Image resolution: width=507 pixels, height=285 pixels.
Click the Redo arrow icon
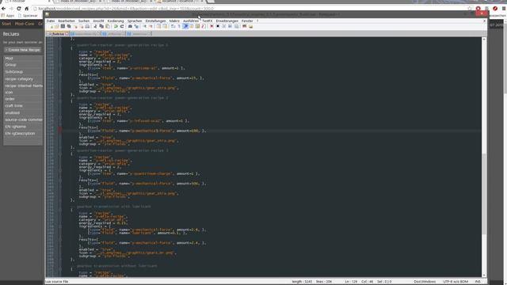[x=122, y=26]
